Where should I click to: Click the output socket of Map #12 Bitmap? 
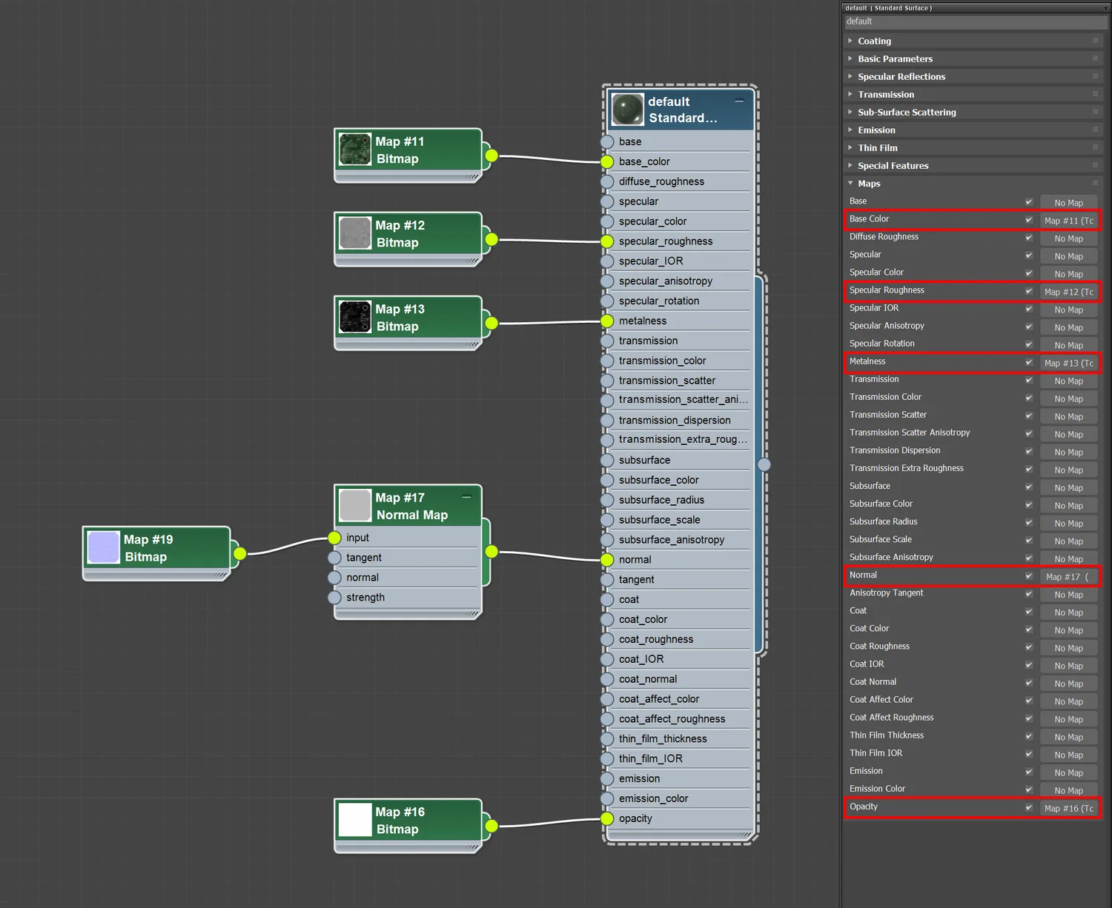491,239
